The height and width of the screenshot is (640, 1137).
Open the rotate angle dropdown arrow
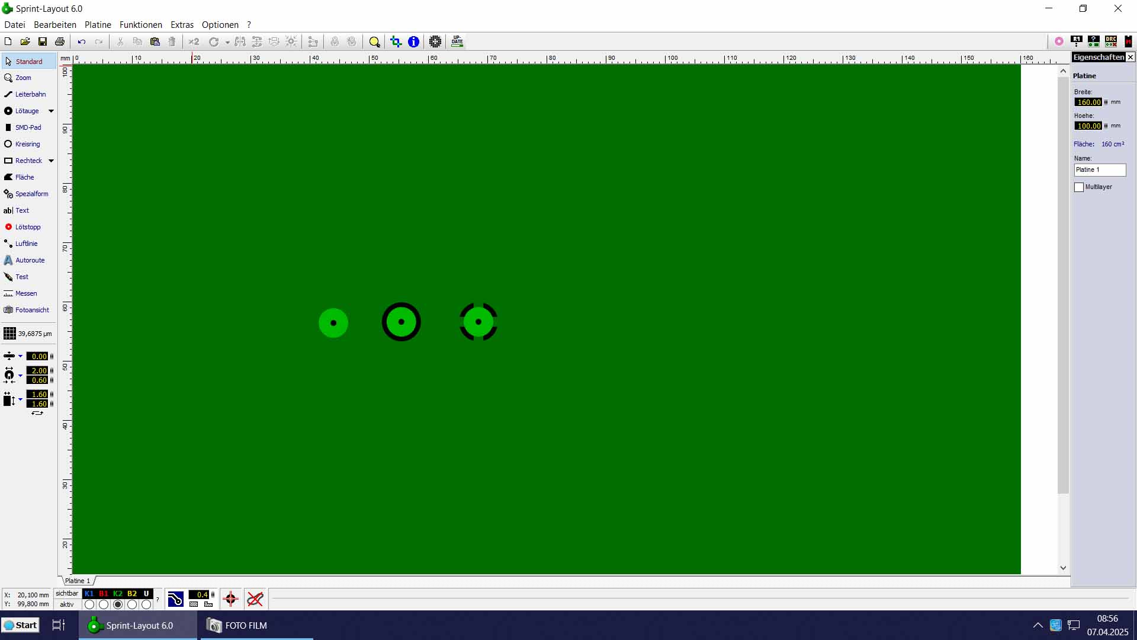[x=227, y=42]
